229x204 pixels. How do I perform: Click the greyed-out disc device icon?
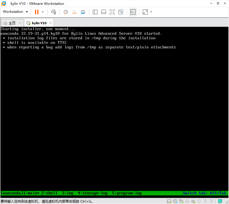click(x=199, y=201)
